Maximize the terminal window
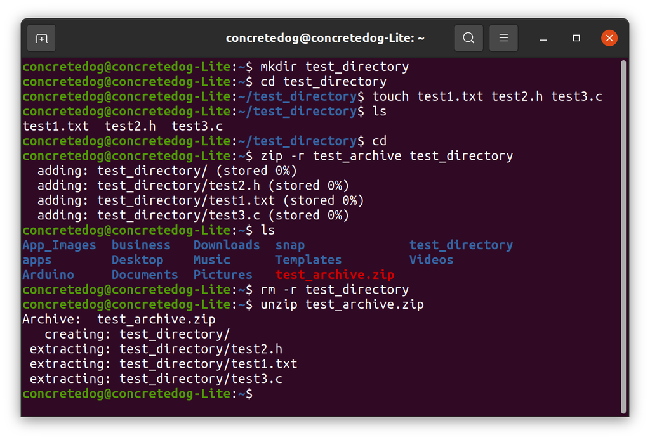This screenshot has width=650, height=440. [576, 38]
